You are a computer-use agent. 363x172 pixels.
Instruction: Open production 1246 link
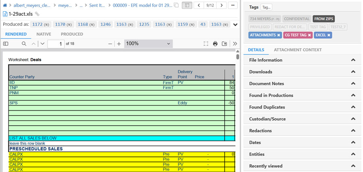pyautogui.click(x=106, y=24)
